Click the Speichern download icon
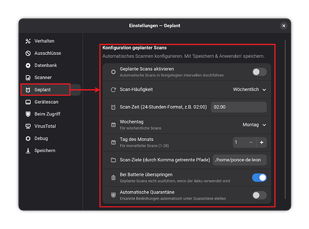This screenshot has height=229, width=309. (28, 151)
